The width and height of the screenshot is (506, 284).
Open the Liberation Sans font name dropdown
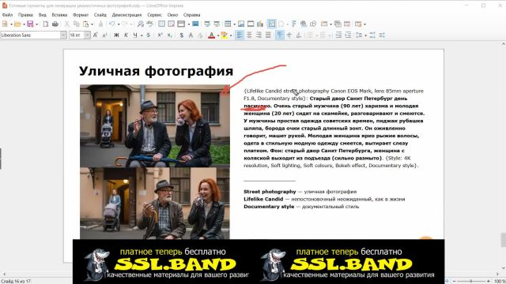(63, 35)
